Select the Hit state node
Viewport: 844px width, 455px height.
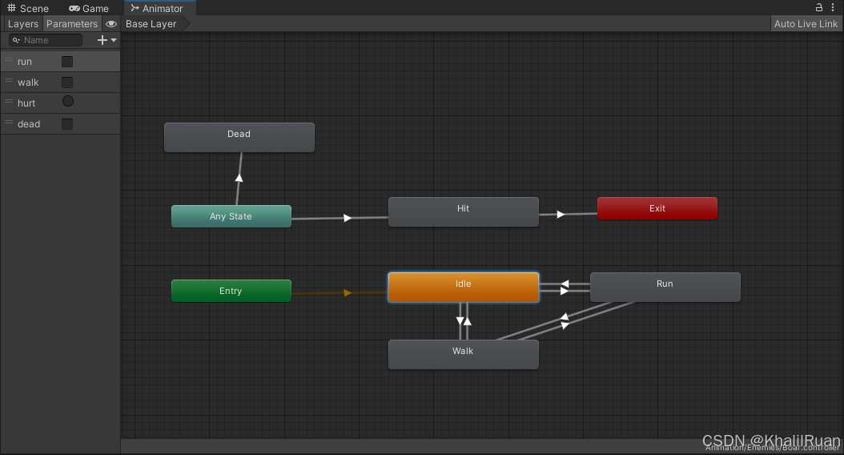pyautogui.click(x=464, y=212)
